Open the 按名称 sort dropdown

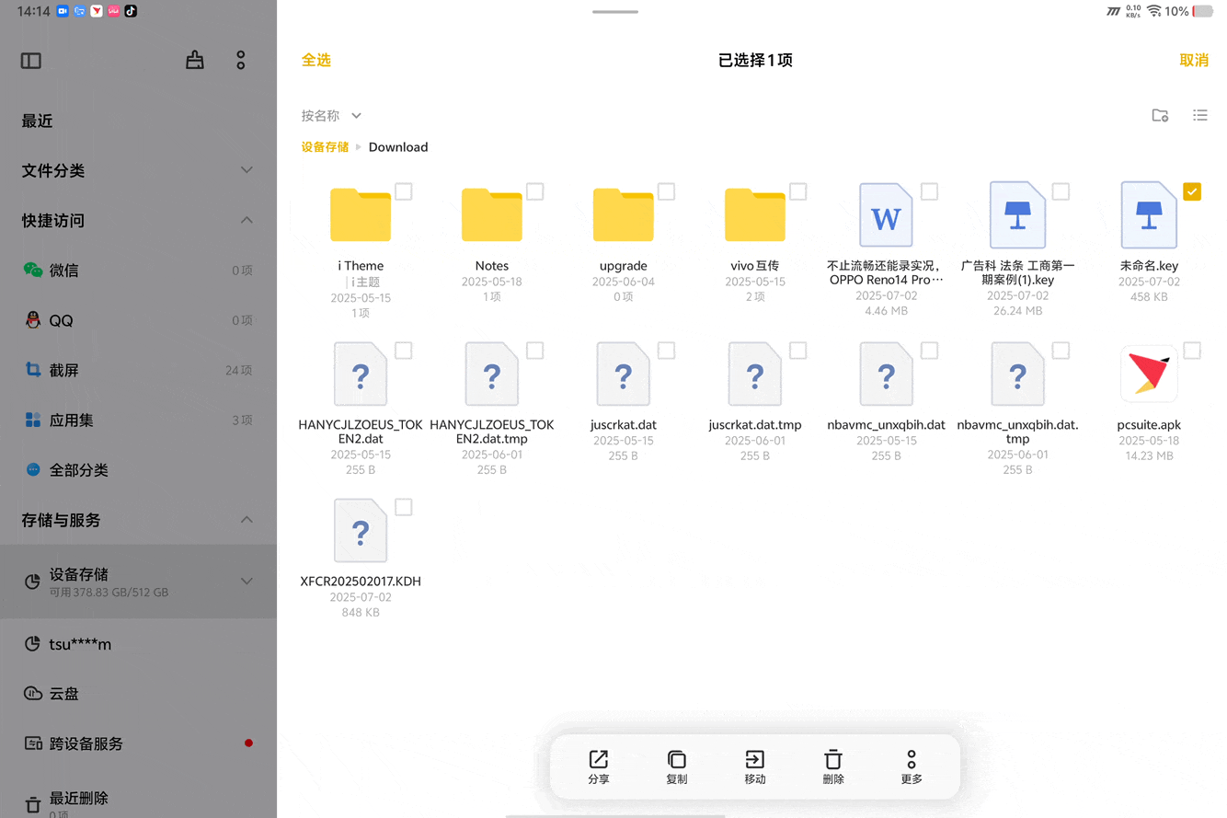tap(330, 115)
